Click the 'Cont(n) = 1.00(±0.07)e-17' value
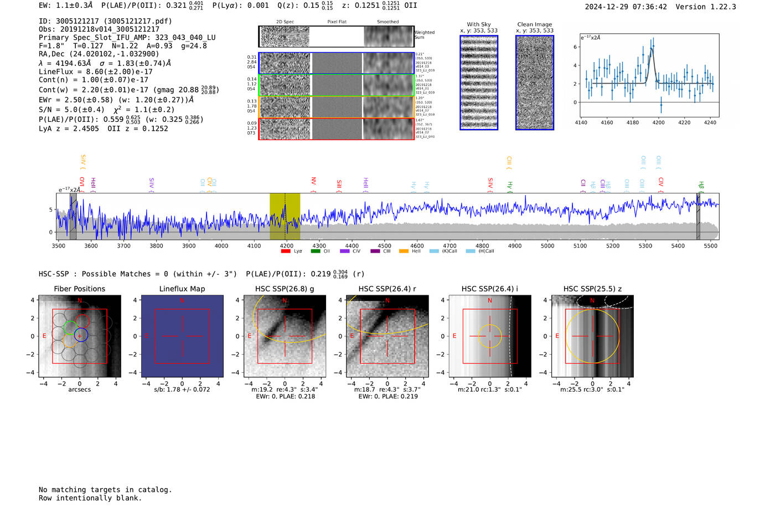775x528 pixels. click(x=94, y=80)
